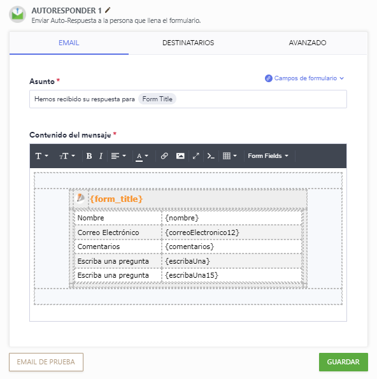The width and height of the screenshot is (377, 379).
Task: Toggle italic formatting
Action: tap(101, 156)
